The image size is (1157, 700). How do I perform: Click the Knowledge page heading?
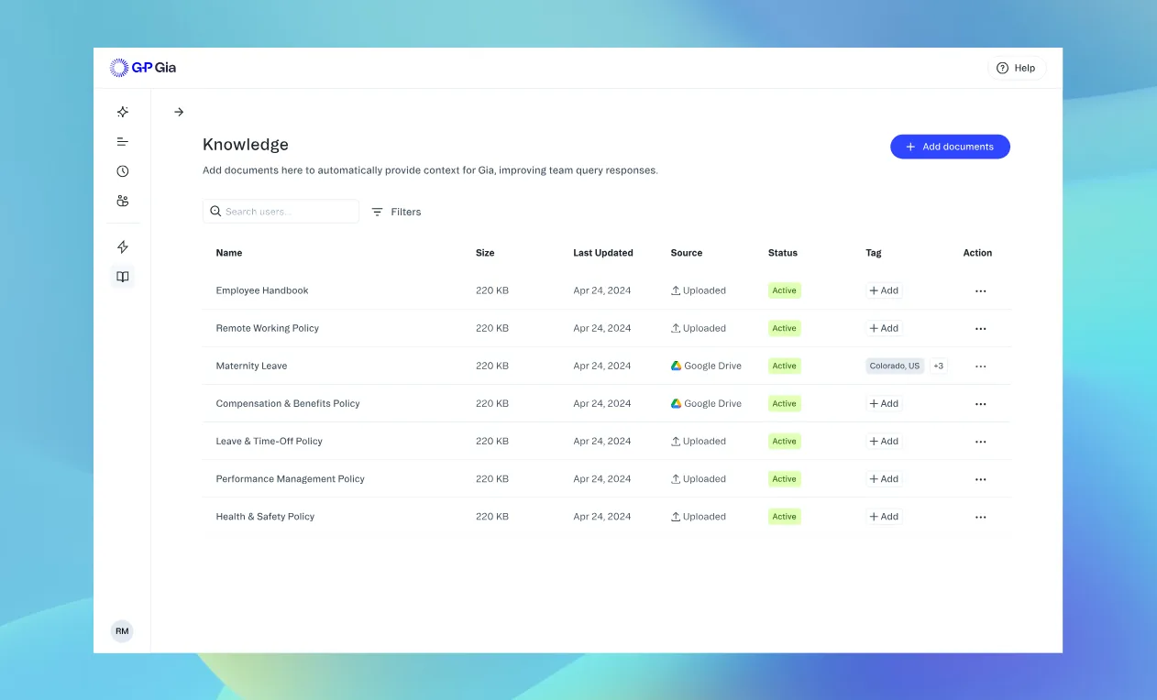click(246, 145)
